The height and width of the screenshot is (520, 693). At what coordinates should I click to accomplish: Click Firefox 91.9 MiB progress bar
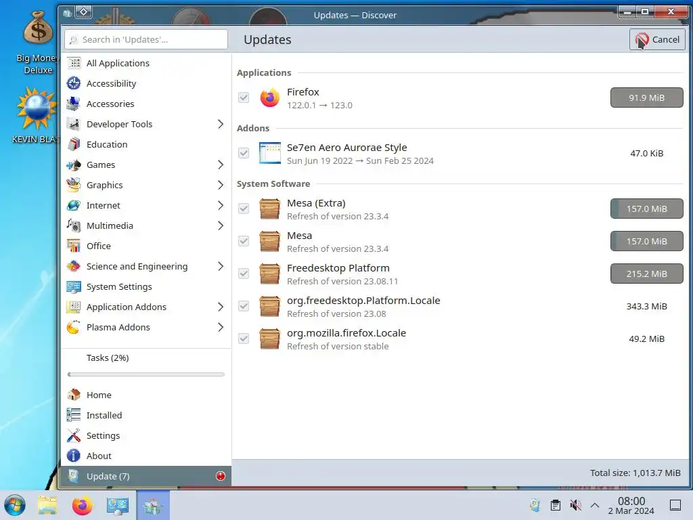click(646, 97)
